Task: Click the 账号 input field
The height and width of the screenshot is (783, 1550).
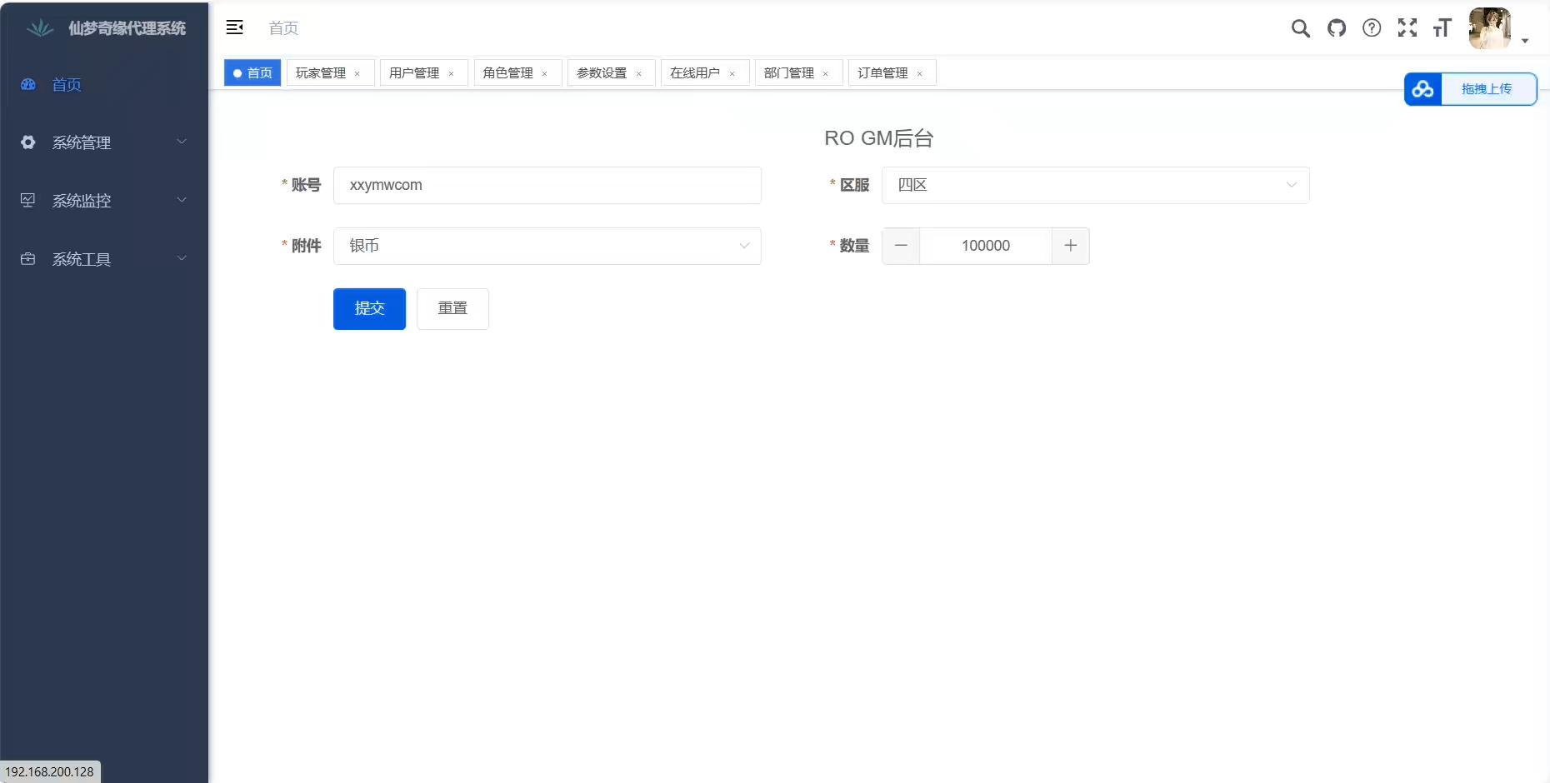Action: [547, 185]
